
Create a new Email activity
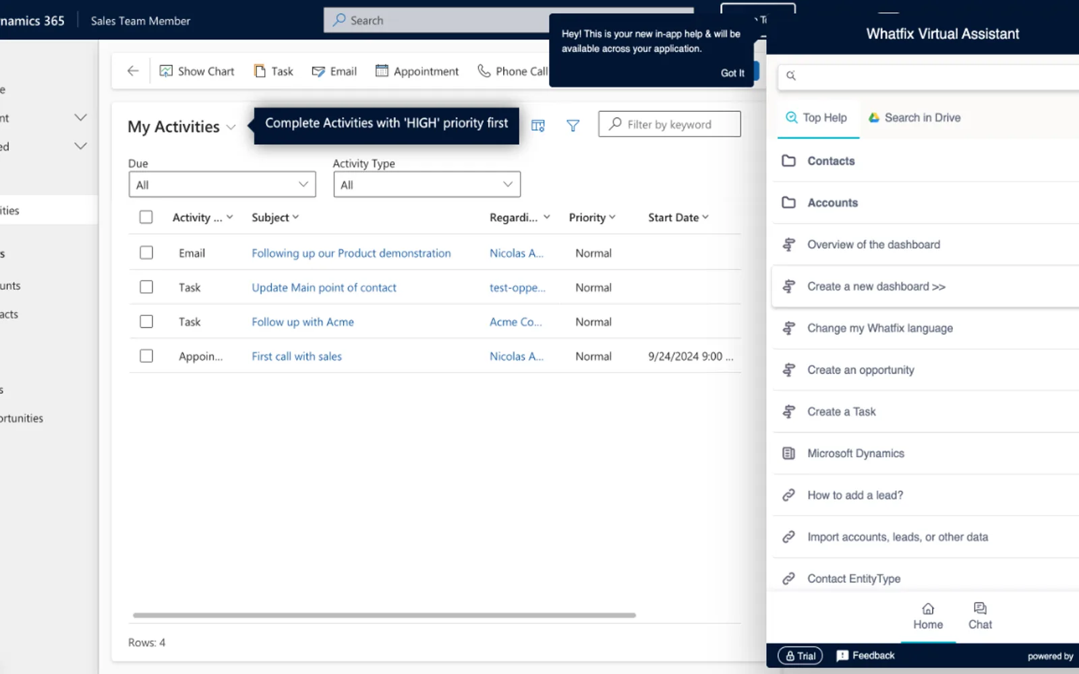click(x=334, y=71)
